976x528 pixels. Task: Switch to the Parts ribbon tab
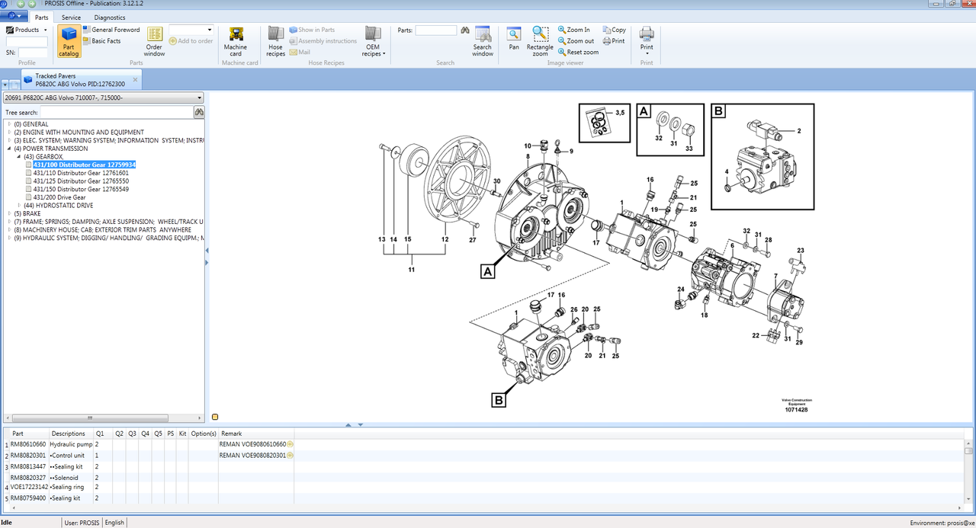pyautogui.click(x=42, y=18)
